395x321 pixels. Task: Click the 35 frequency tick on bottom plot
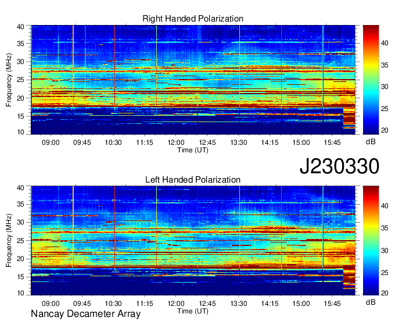click(20, 204)
